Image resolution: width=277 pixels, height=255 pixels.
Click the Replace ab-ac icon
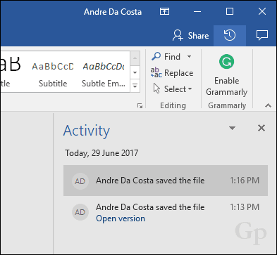pos(156,72)
